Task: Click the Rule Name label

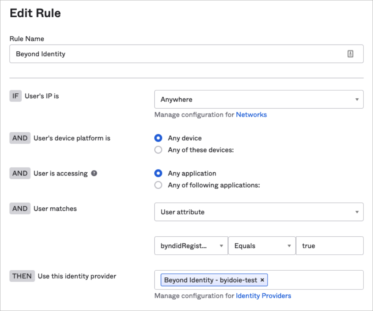Action: point(27,39)
